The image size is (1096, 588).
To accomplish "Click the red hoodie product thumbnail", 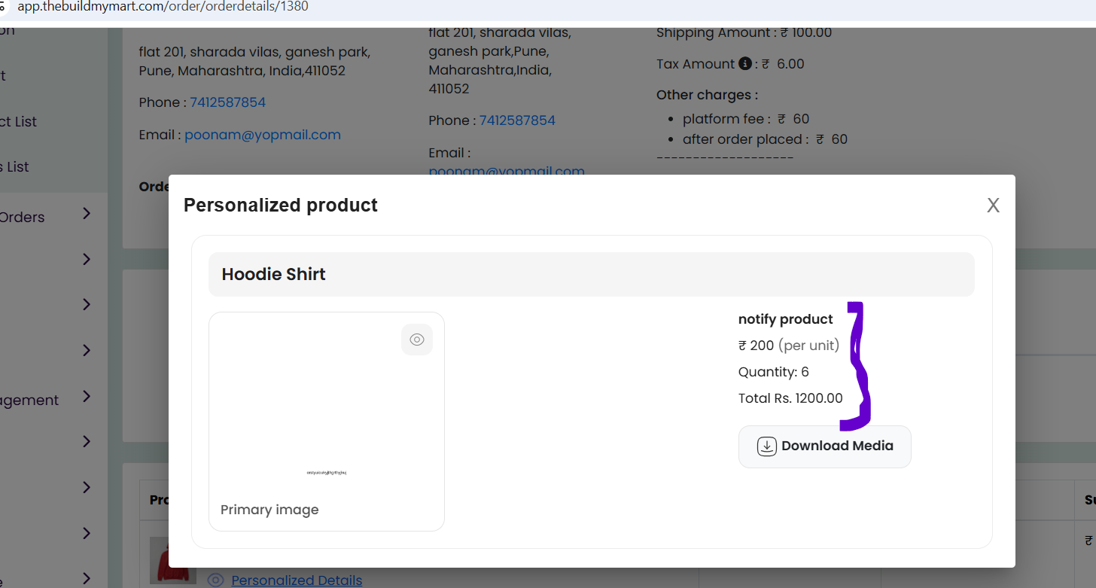I will [173, 560].
